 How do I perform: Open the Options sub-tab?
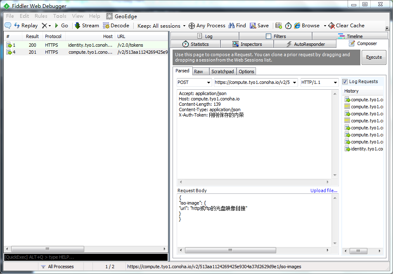click(x=246, y=71)
